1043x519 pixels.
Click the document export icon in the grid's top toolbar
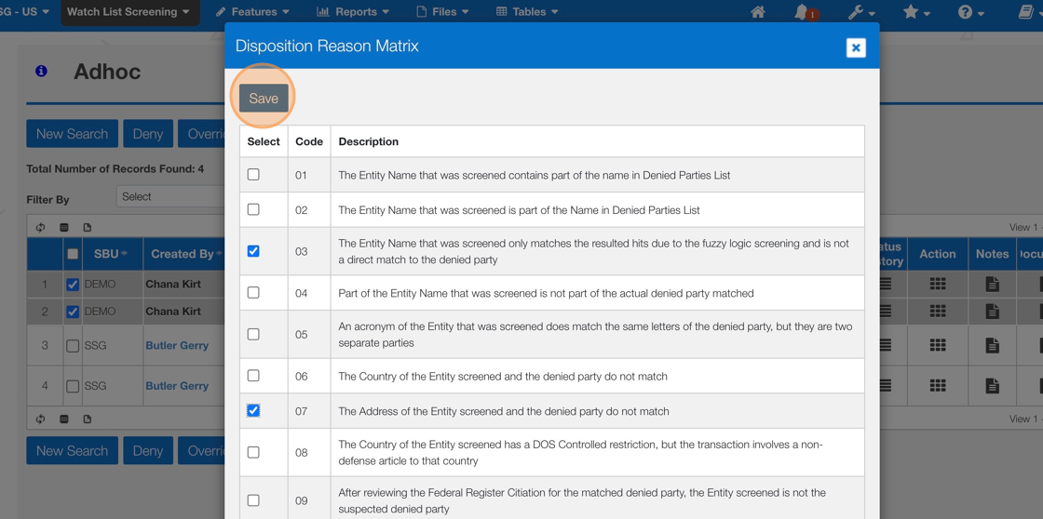[88, 227]
